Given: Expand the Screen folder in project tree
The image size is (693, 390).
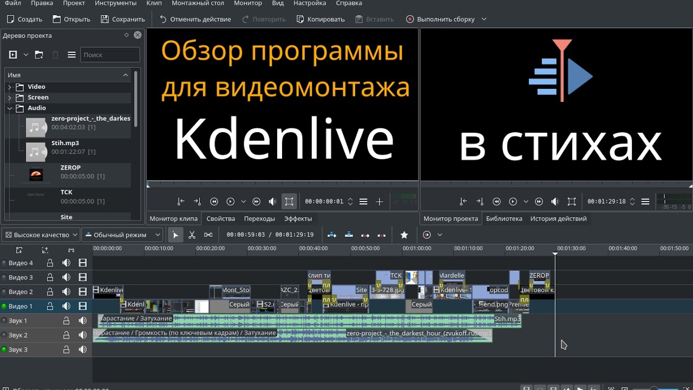Looking at the screenshot, I should tap(9, 97).
